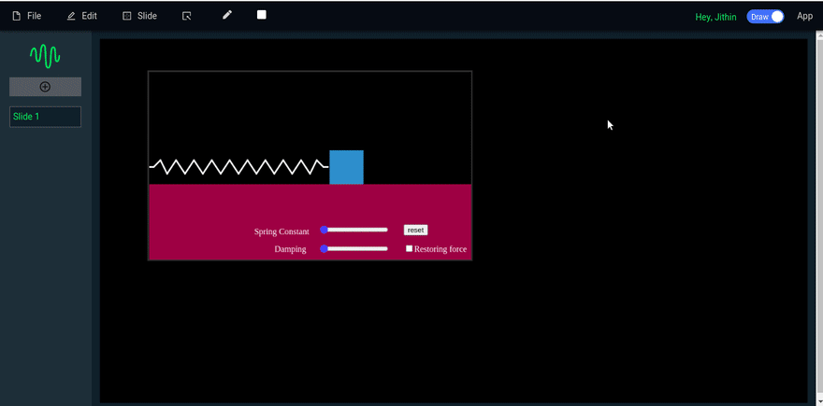Toggle the Draw switch

[765, 17]
